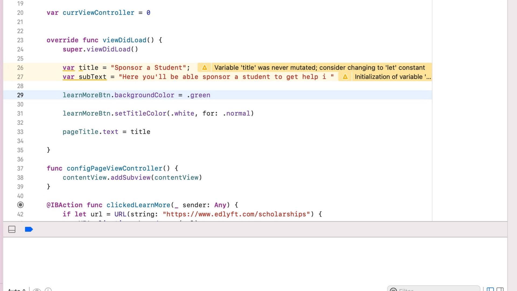Expand the truncated 'Initialization of variable' warning message
Viewport: 517px width, 291px height.
pyautogui.click(x=392, y=77)
